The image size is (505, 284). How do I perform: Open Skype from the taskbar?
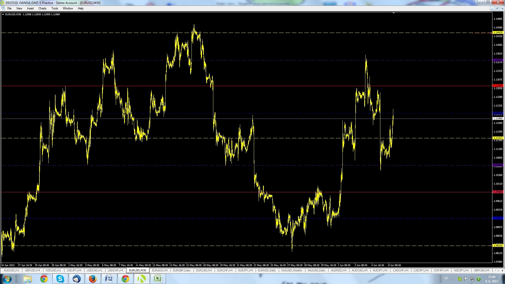coord(60,279)
